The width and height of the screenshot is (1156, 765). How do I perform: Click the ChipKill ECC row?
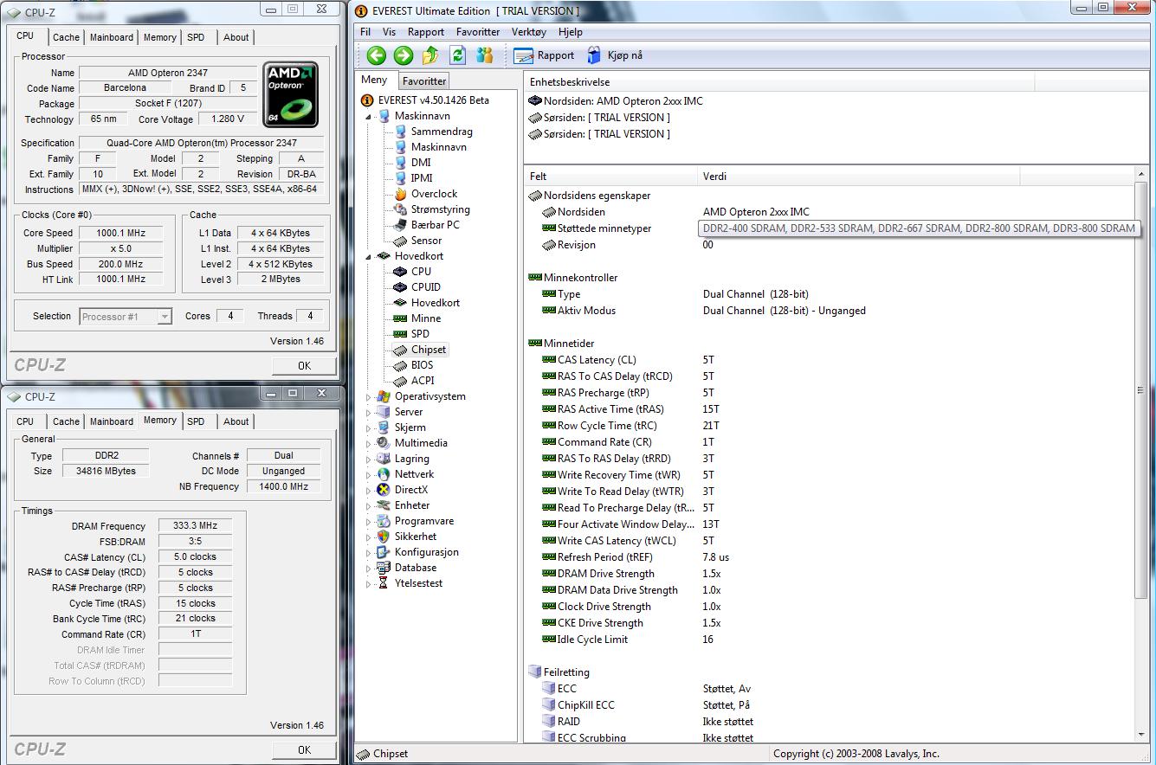830,705
